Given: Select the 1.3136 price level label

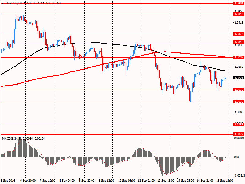Looking at the screenshot, I should (239, 102).
